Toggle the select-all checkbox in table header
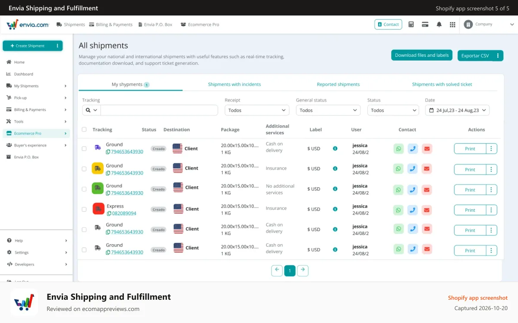Viewport: 518px width, 323px height. pos(84,129)
